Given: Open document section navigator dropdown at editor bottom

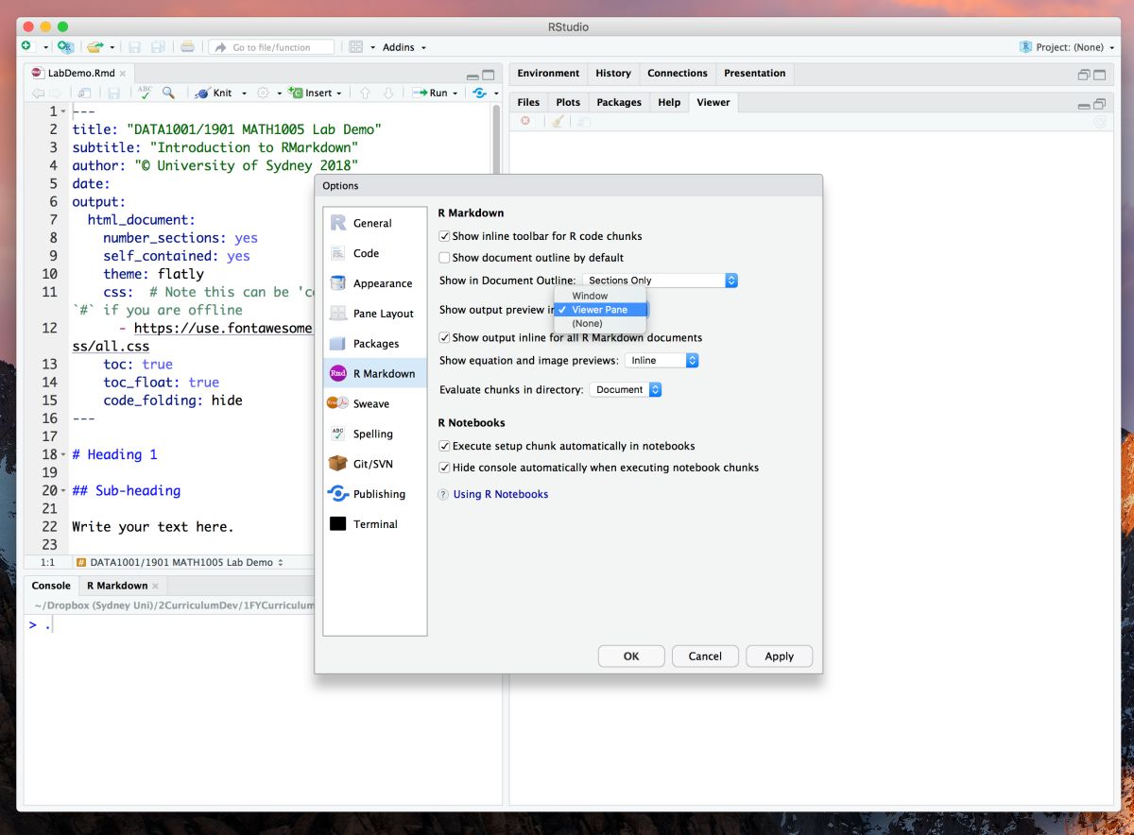Looking at the screenshot, I should [180, 562].
